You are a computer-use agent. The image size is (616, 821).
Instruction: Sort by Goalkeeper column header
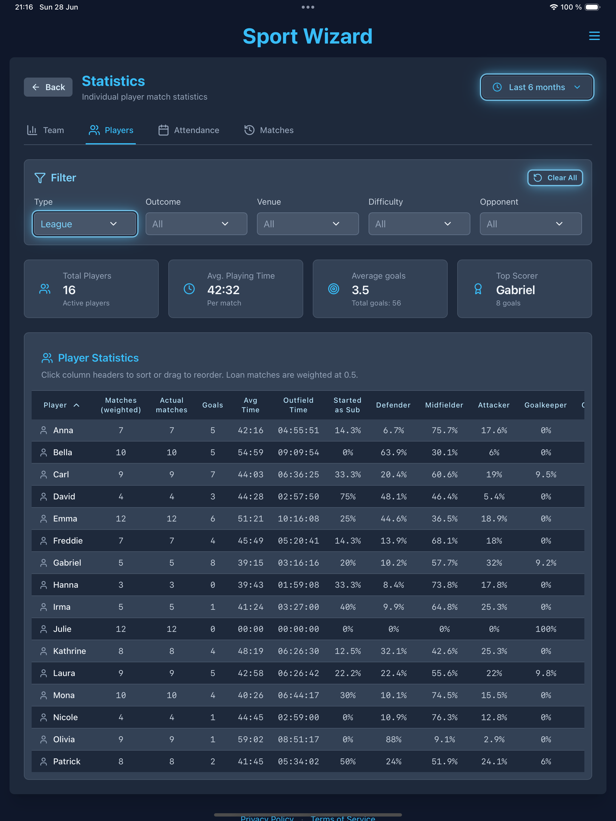(x=546, y=405)
